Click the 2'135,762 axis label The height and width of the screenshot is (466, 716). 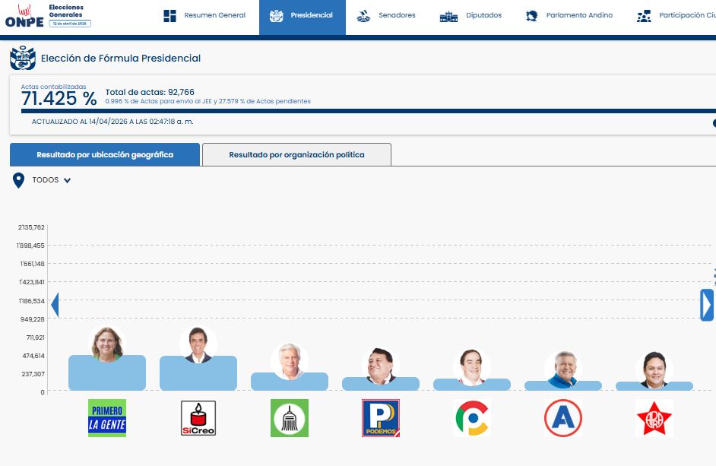31,227
